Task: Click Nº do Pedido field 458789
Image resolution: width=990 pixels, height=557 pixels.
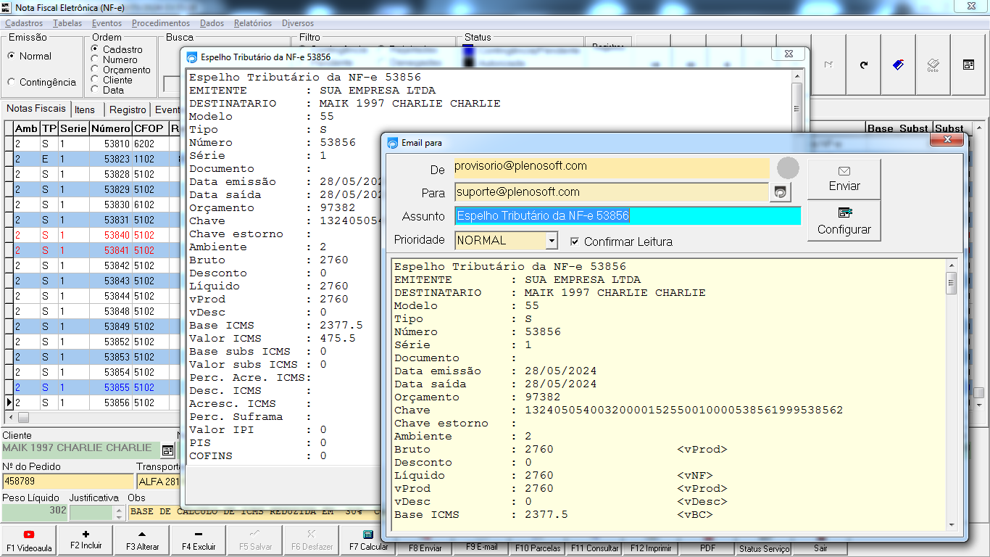Action: coord(68,481)
